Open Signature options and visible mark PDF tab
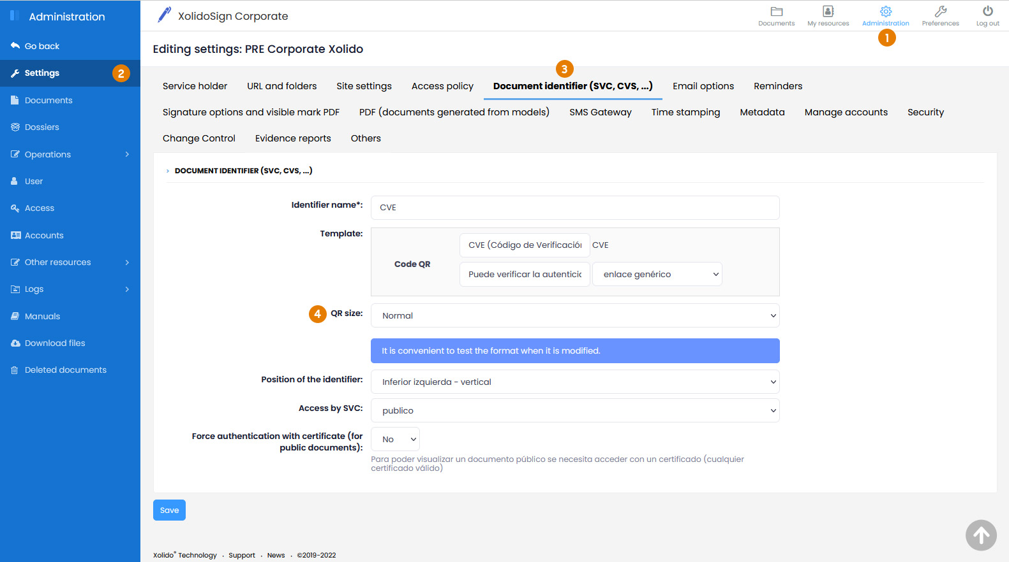 pos(251,112)
